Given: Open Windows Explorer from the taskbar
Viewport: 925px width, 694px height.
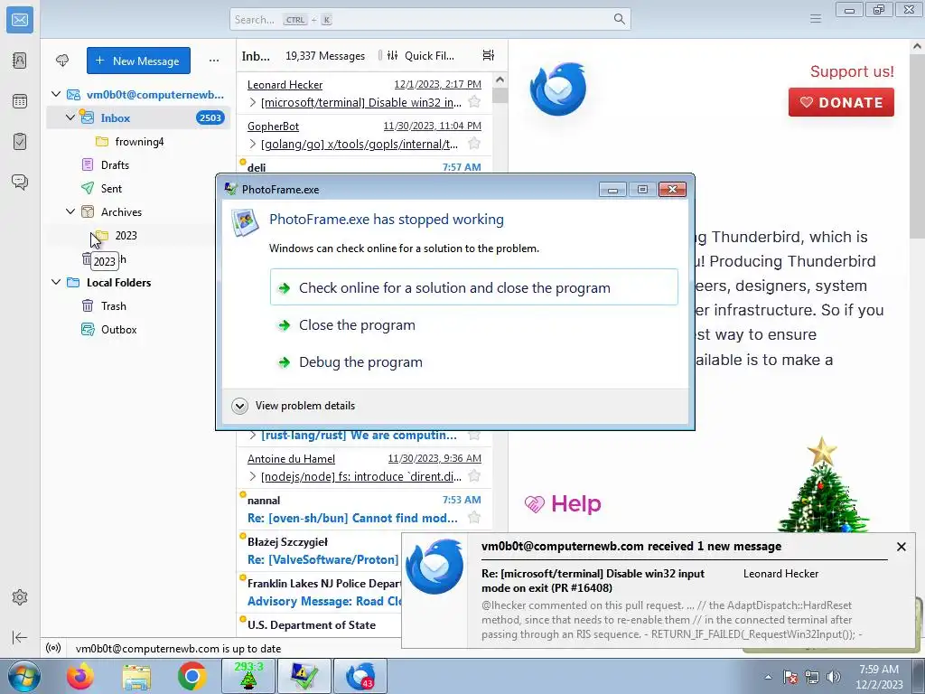Looking at the screenshot, I should tap(136, 676).
